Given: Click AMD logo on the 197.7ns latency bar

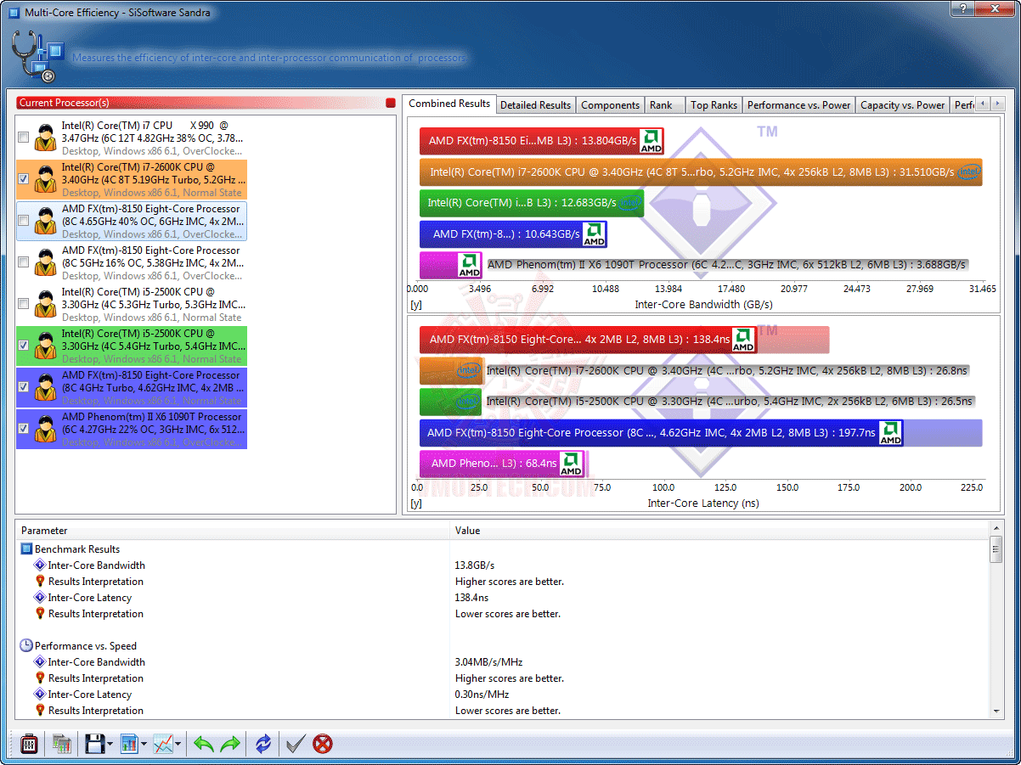Looking at the screenshot, I should click(890, 433).
